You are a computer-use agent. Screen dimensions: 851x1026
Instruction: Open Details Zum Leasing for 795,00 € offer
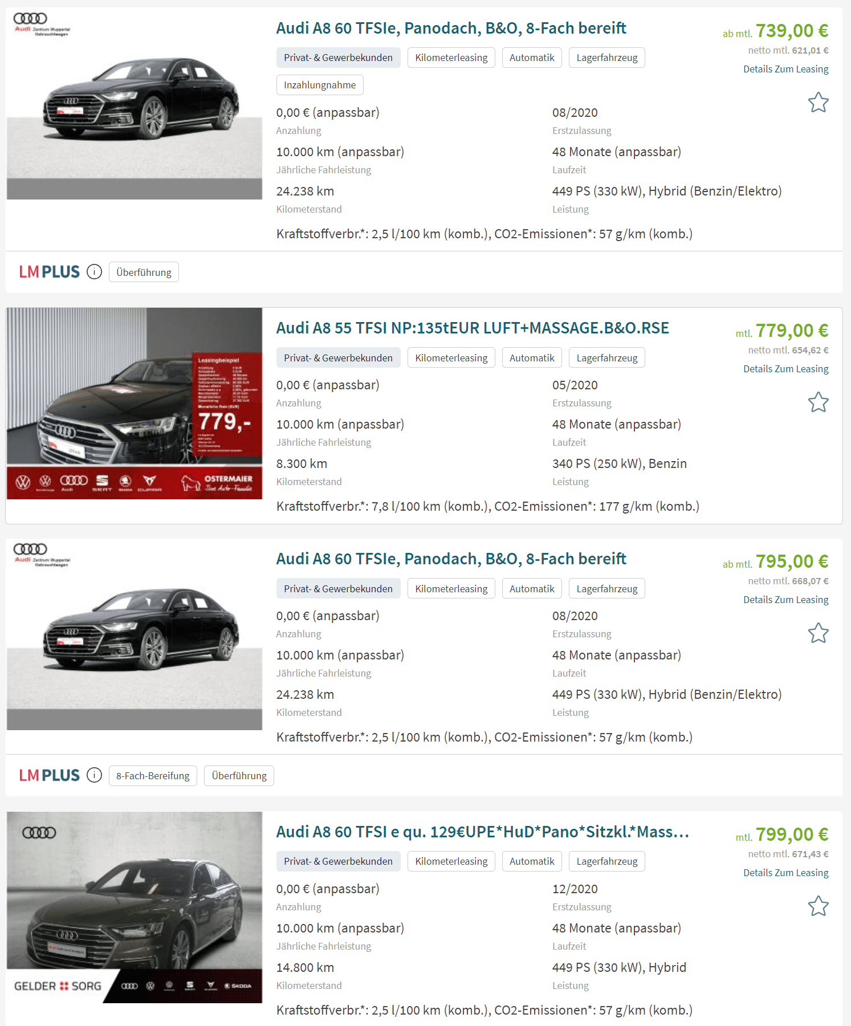pos(785,600)
